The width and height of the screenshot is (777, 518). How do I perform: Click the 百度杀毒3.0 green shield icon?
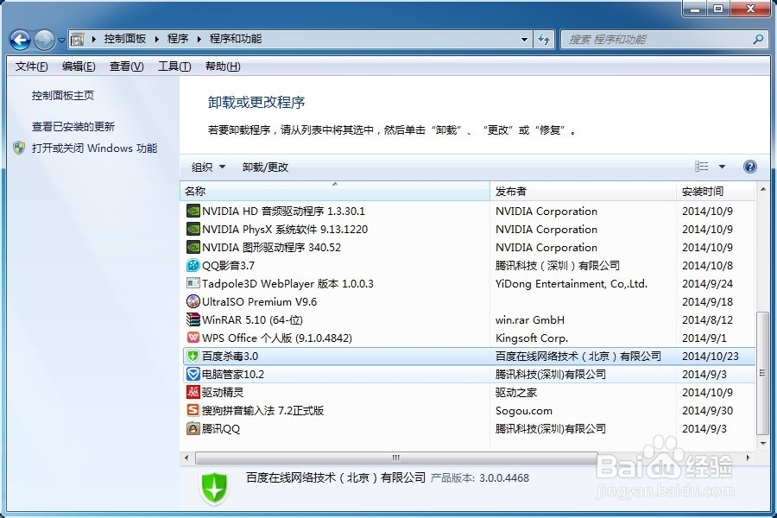click(193, 356)
